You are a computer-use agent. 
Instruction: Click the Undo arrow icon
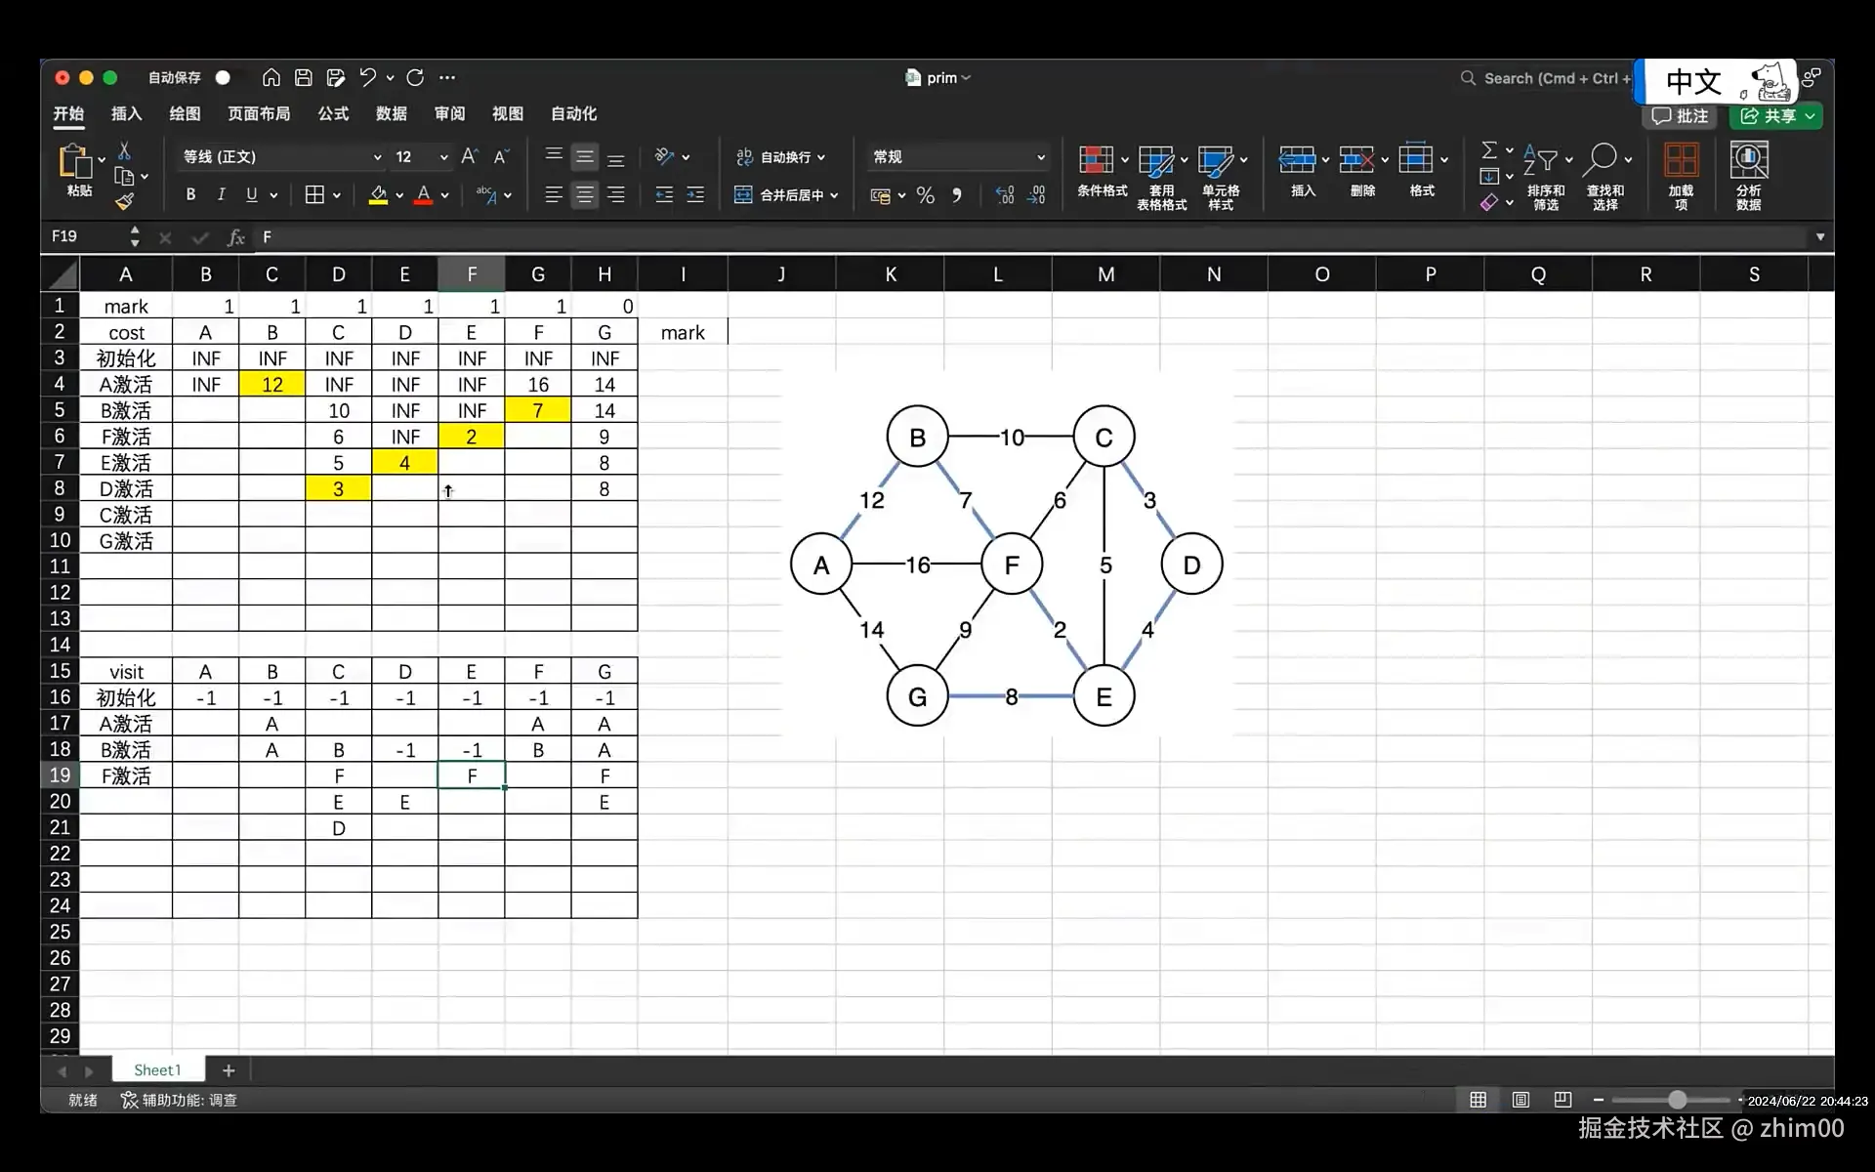coord(367,78)
